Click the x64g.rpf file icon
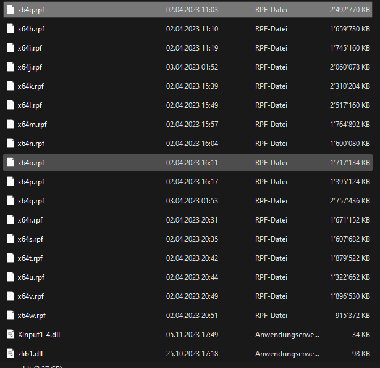The image size is (380, 368). coord(10,10)
